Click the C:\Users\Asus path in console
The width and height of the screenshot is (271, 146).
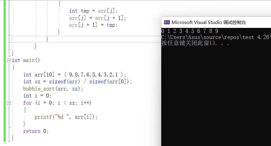216,37
